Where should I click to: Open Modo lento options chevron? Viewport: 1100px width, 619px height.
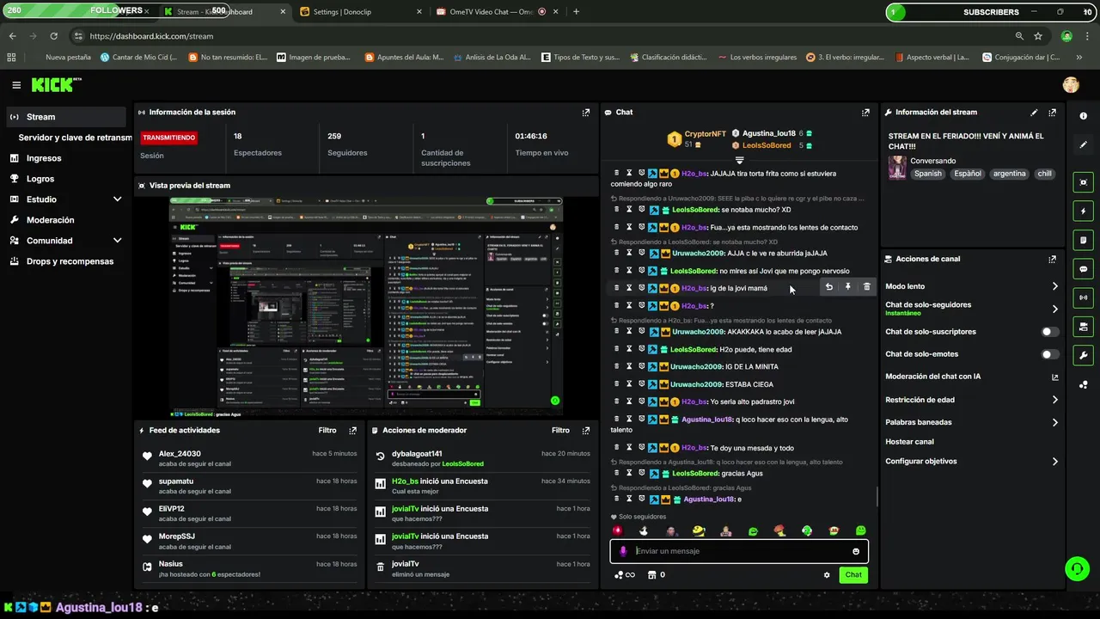1055,286
